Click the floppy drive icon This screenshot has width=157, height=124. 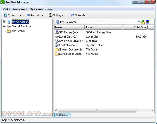[x=57, y=32]
